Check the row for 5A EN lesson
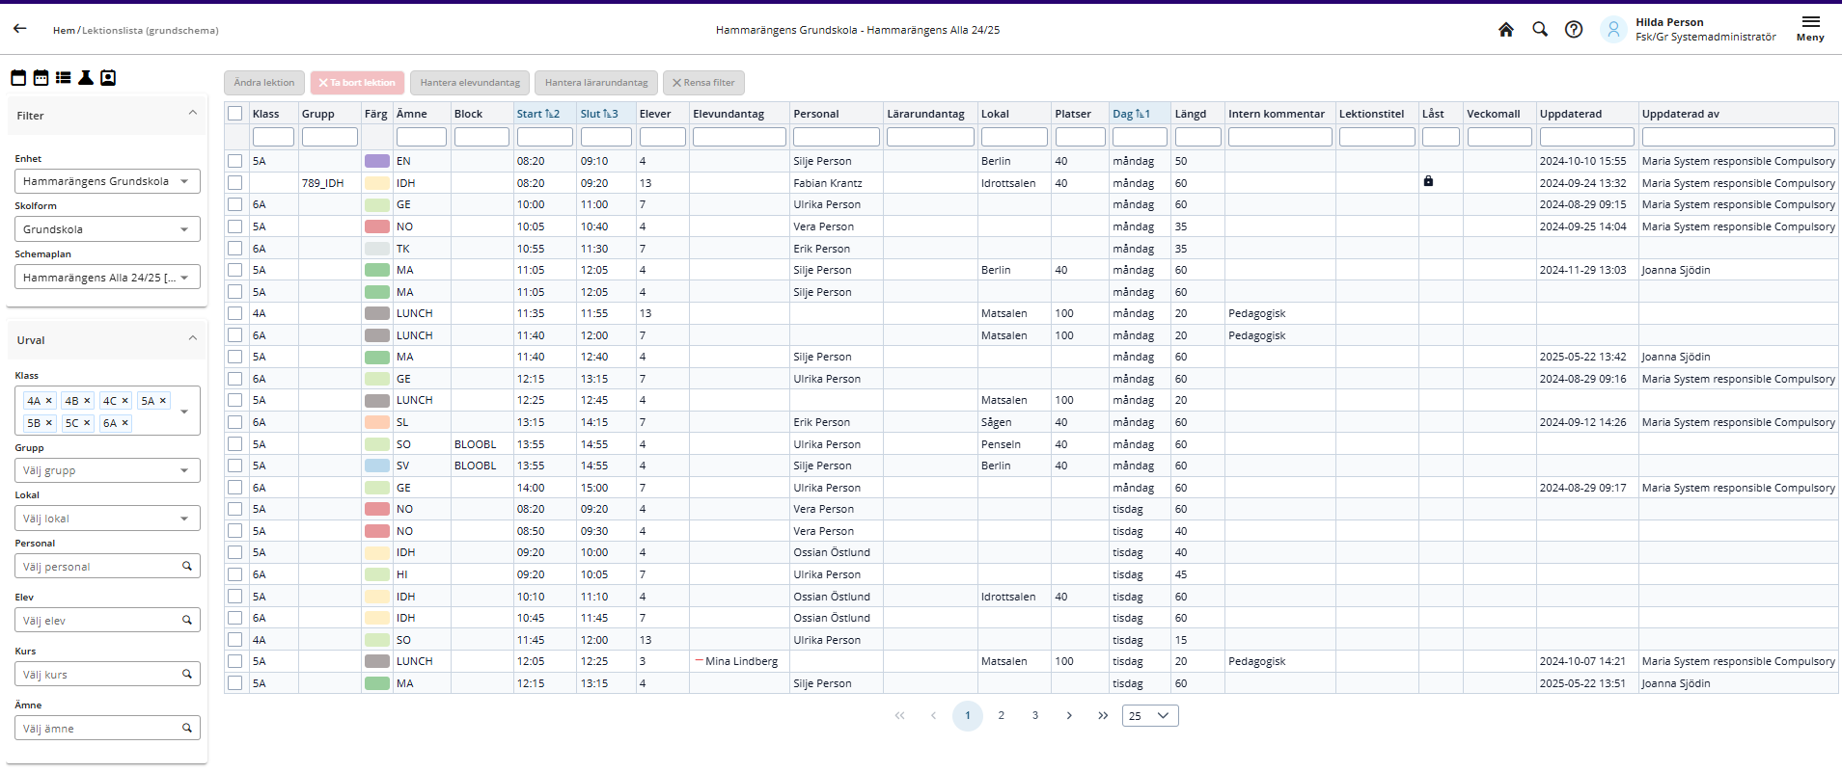1842x772 pixels. (235, 161)
